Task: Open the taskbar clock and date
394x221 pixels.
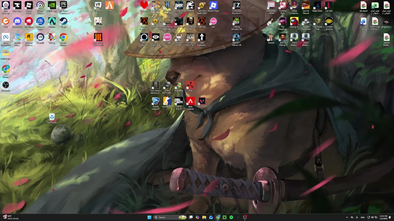Action: pos(384,217)
